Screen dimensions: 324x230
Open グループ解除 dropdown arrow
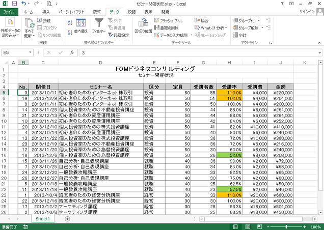(262, 27)
